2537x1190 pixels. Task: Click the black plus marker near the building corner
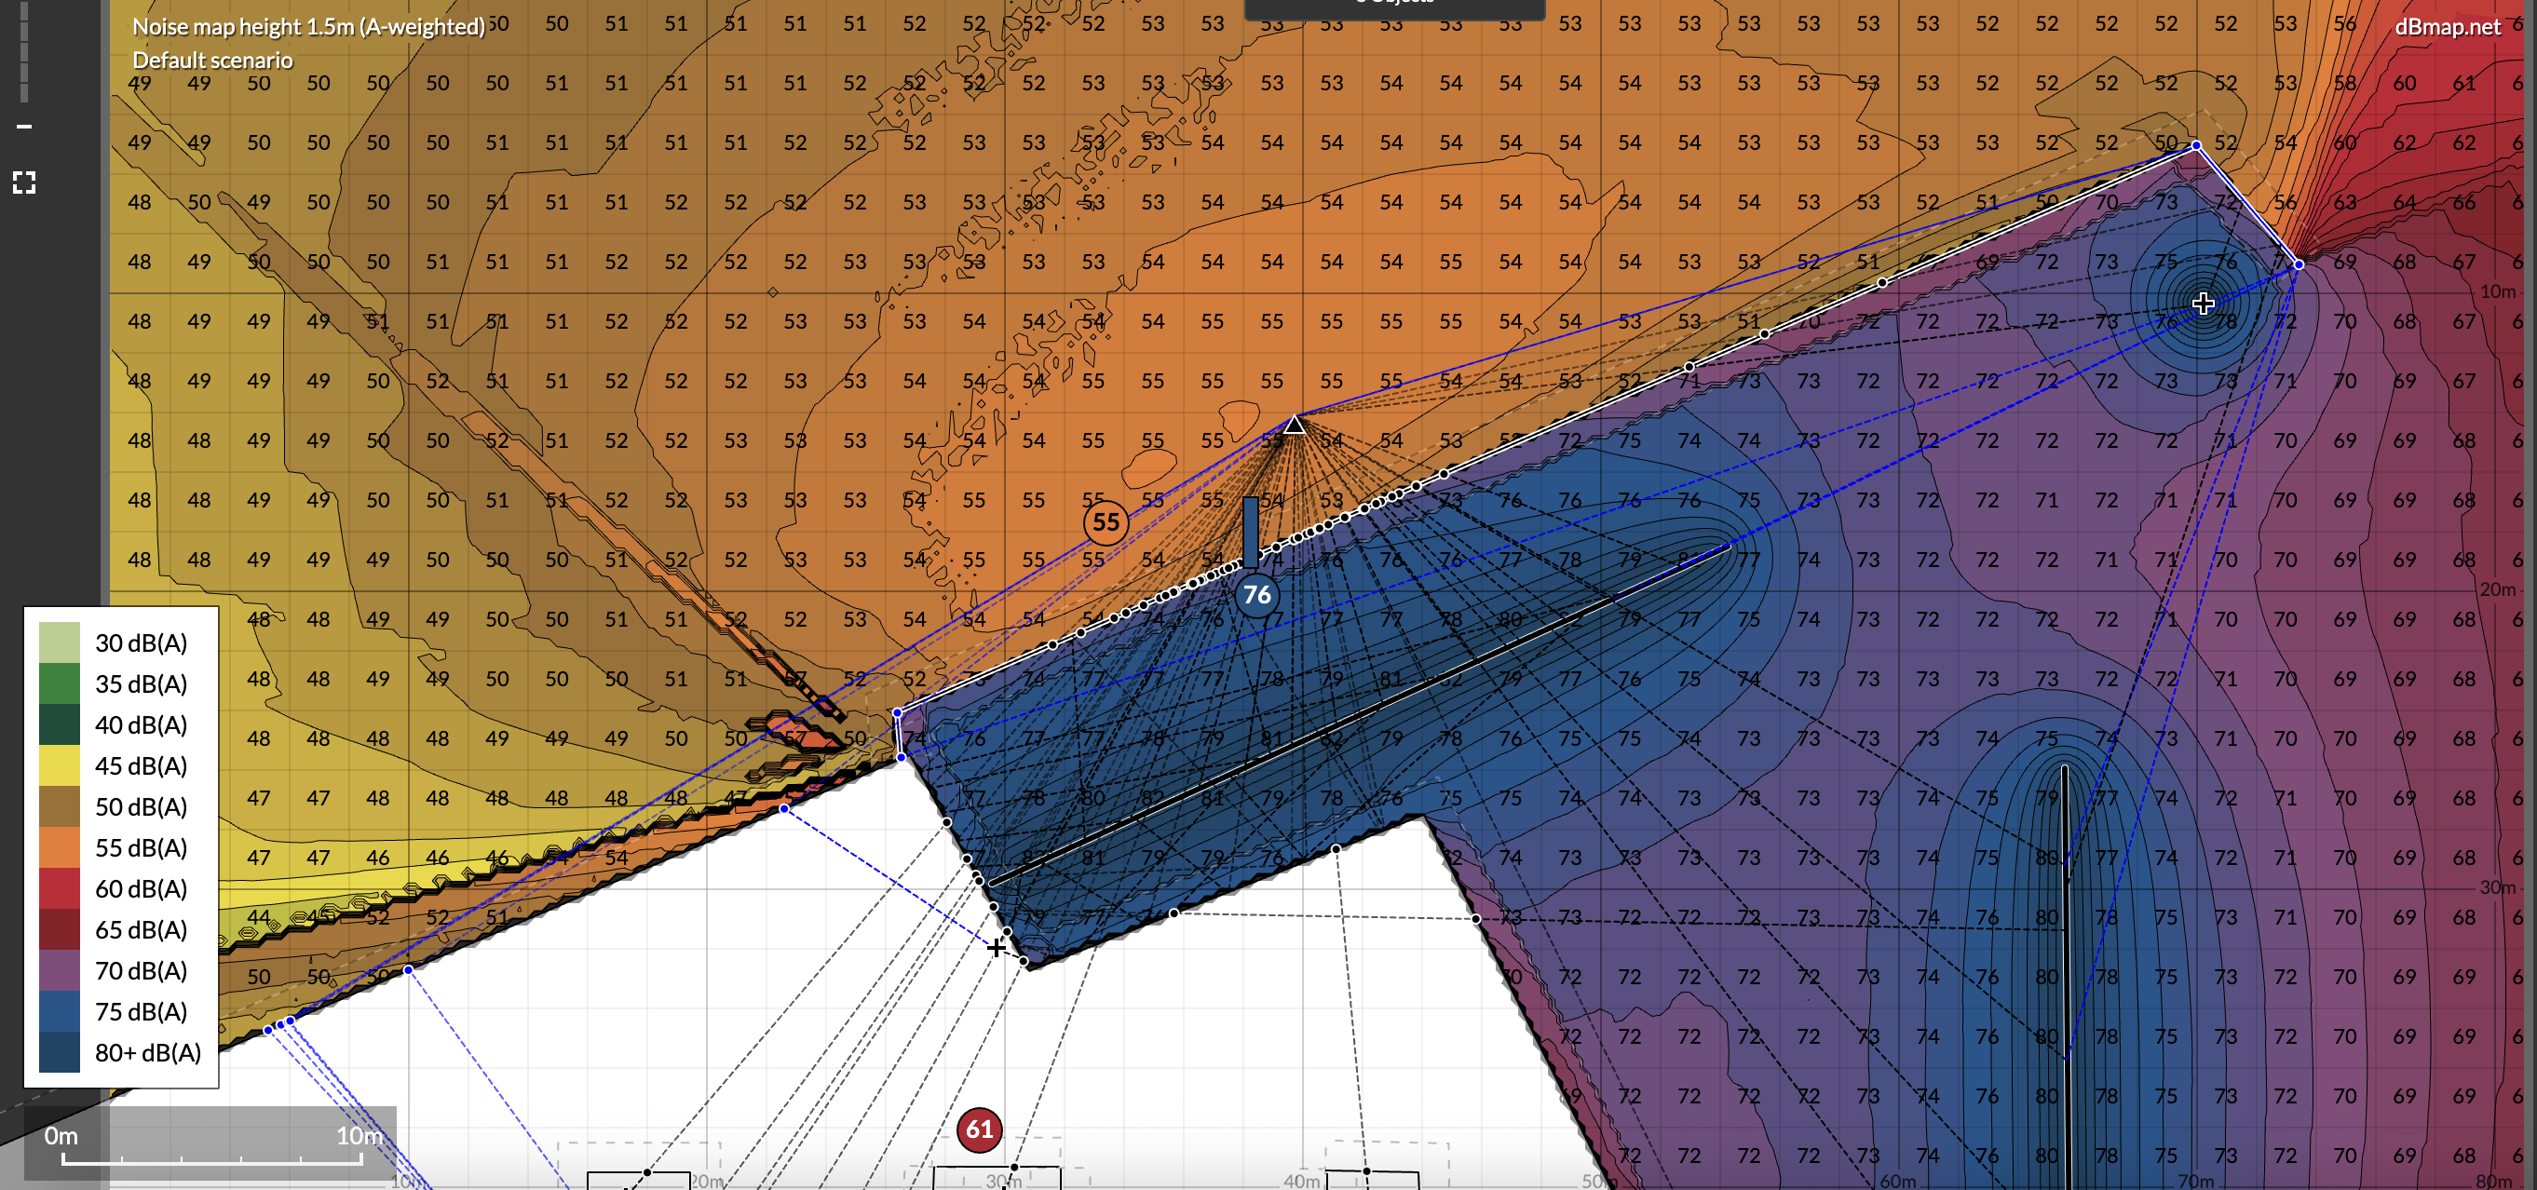pos(997,947)
